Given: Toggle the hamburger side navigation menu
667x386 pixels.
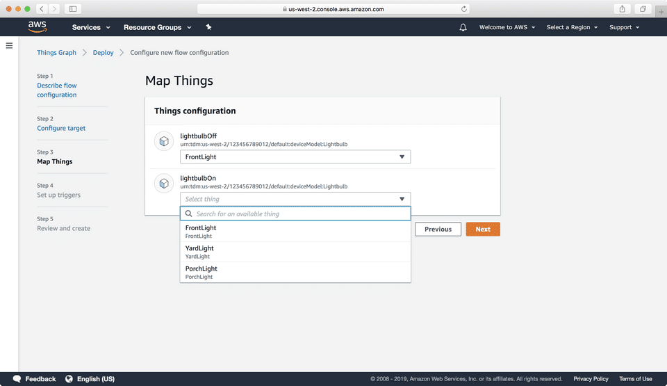Looking at the screenshot, I should click(x=9, y=46).
